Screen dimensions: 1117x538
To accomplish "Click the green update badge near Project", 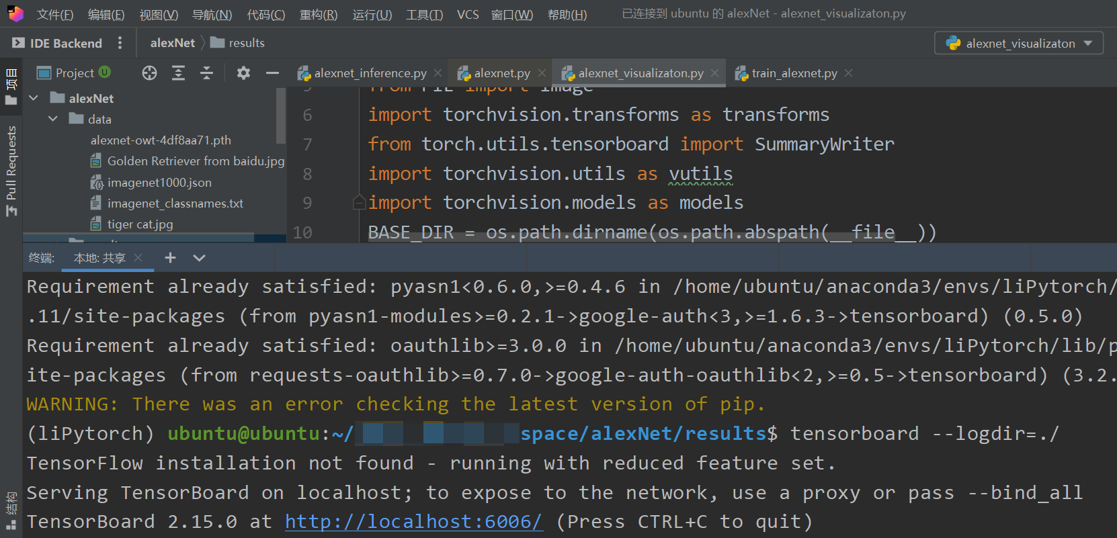I will pyautogui.click(x=104, y=72).
